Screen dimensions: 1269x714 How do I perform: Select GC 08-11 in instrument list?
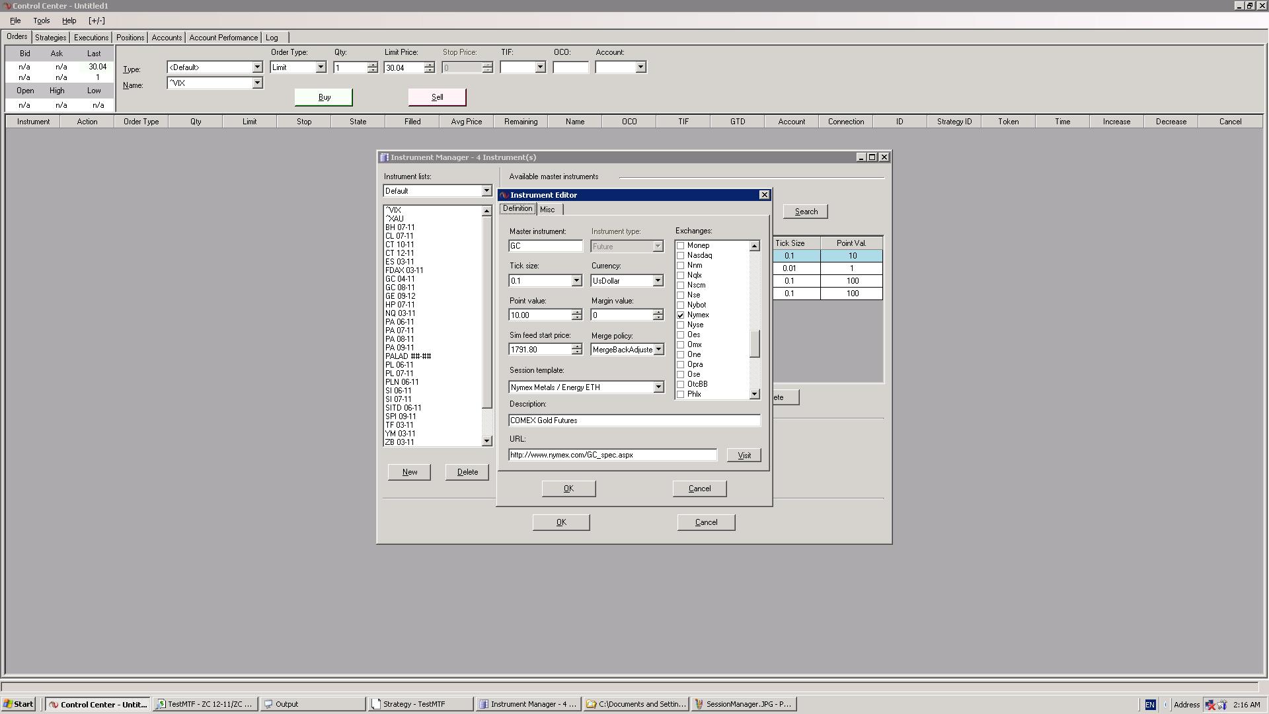coord(400,288)
